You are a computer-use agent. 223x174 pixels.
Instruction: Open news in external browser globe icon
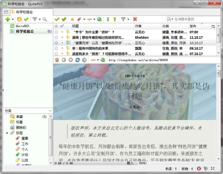(x=99, y=19)
